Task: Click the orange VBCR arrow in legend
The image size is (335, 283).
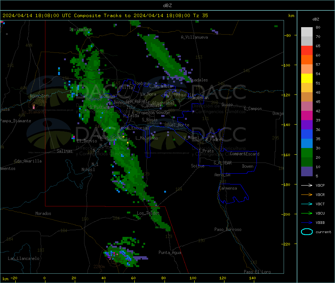Action: [307, 194]
